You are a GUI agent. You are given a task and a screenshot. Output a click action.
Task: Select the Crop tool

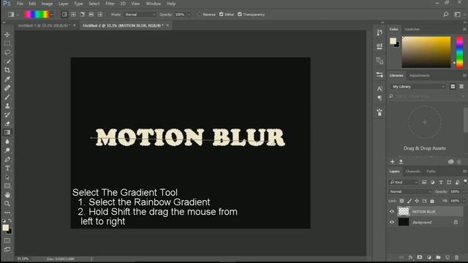[7, 70]
